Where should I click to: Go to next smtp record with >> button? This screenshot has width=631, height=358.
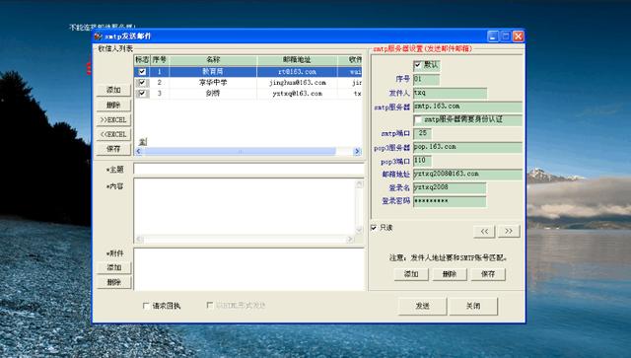[509, 231]
